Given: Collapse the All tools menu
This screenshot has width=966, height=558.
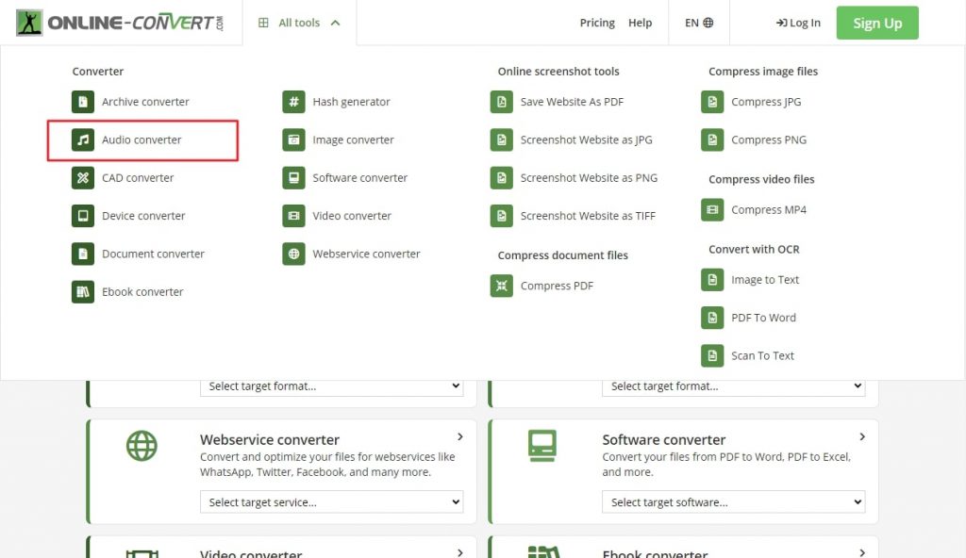Looking at the screenshot, I should 299,23.
